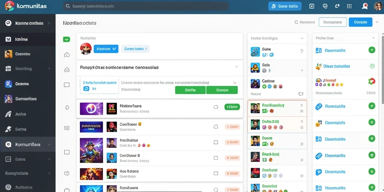Collapse the 'Foctoer oomtigrs' panel dropdown
Viewport: 384px width, 192px height.
point(302,39)
